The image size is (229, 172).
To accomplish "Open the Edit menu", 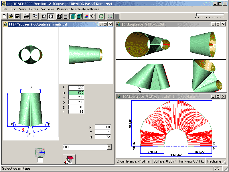I will (x=13, y=9).
